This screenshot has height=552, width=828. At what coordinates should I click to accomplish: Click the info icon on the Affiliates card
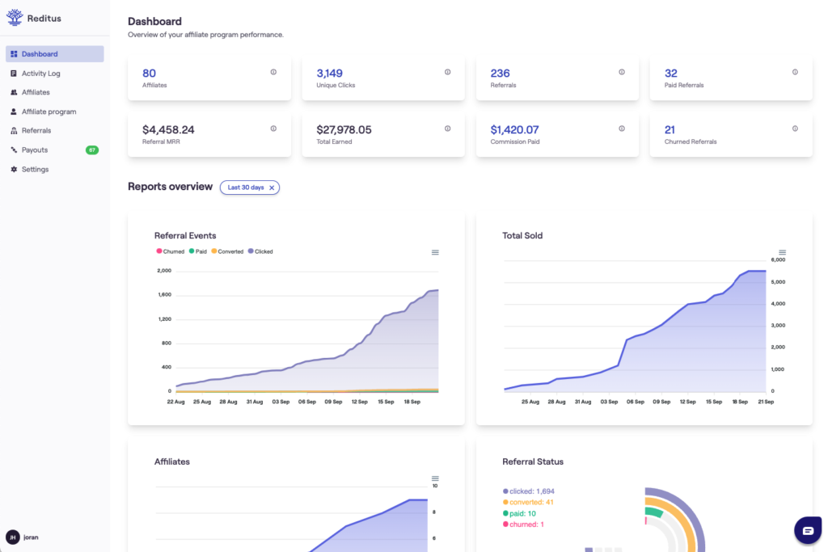(x=273, y=71)
